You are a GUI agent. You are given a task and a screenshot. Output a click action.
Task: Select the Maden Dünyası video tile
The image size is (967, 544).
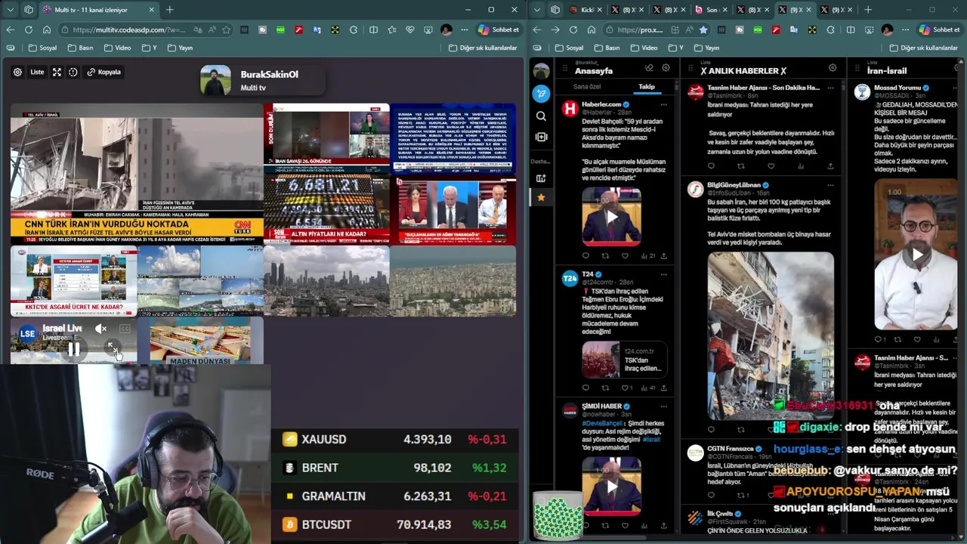click(200, 341)
